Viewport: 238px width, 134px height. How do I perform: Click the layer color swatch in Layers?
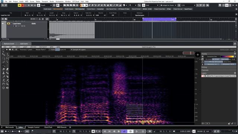pos(202,76)
